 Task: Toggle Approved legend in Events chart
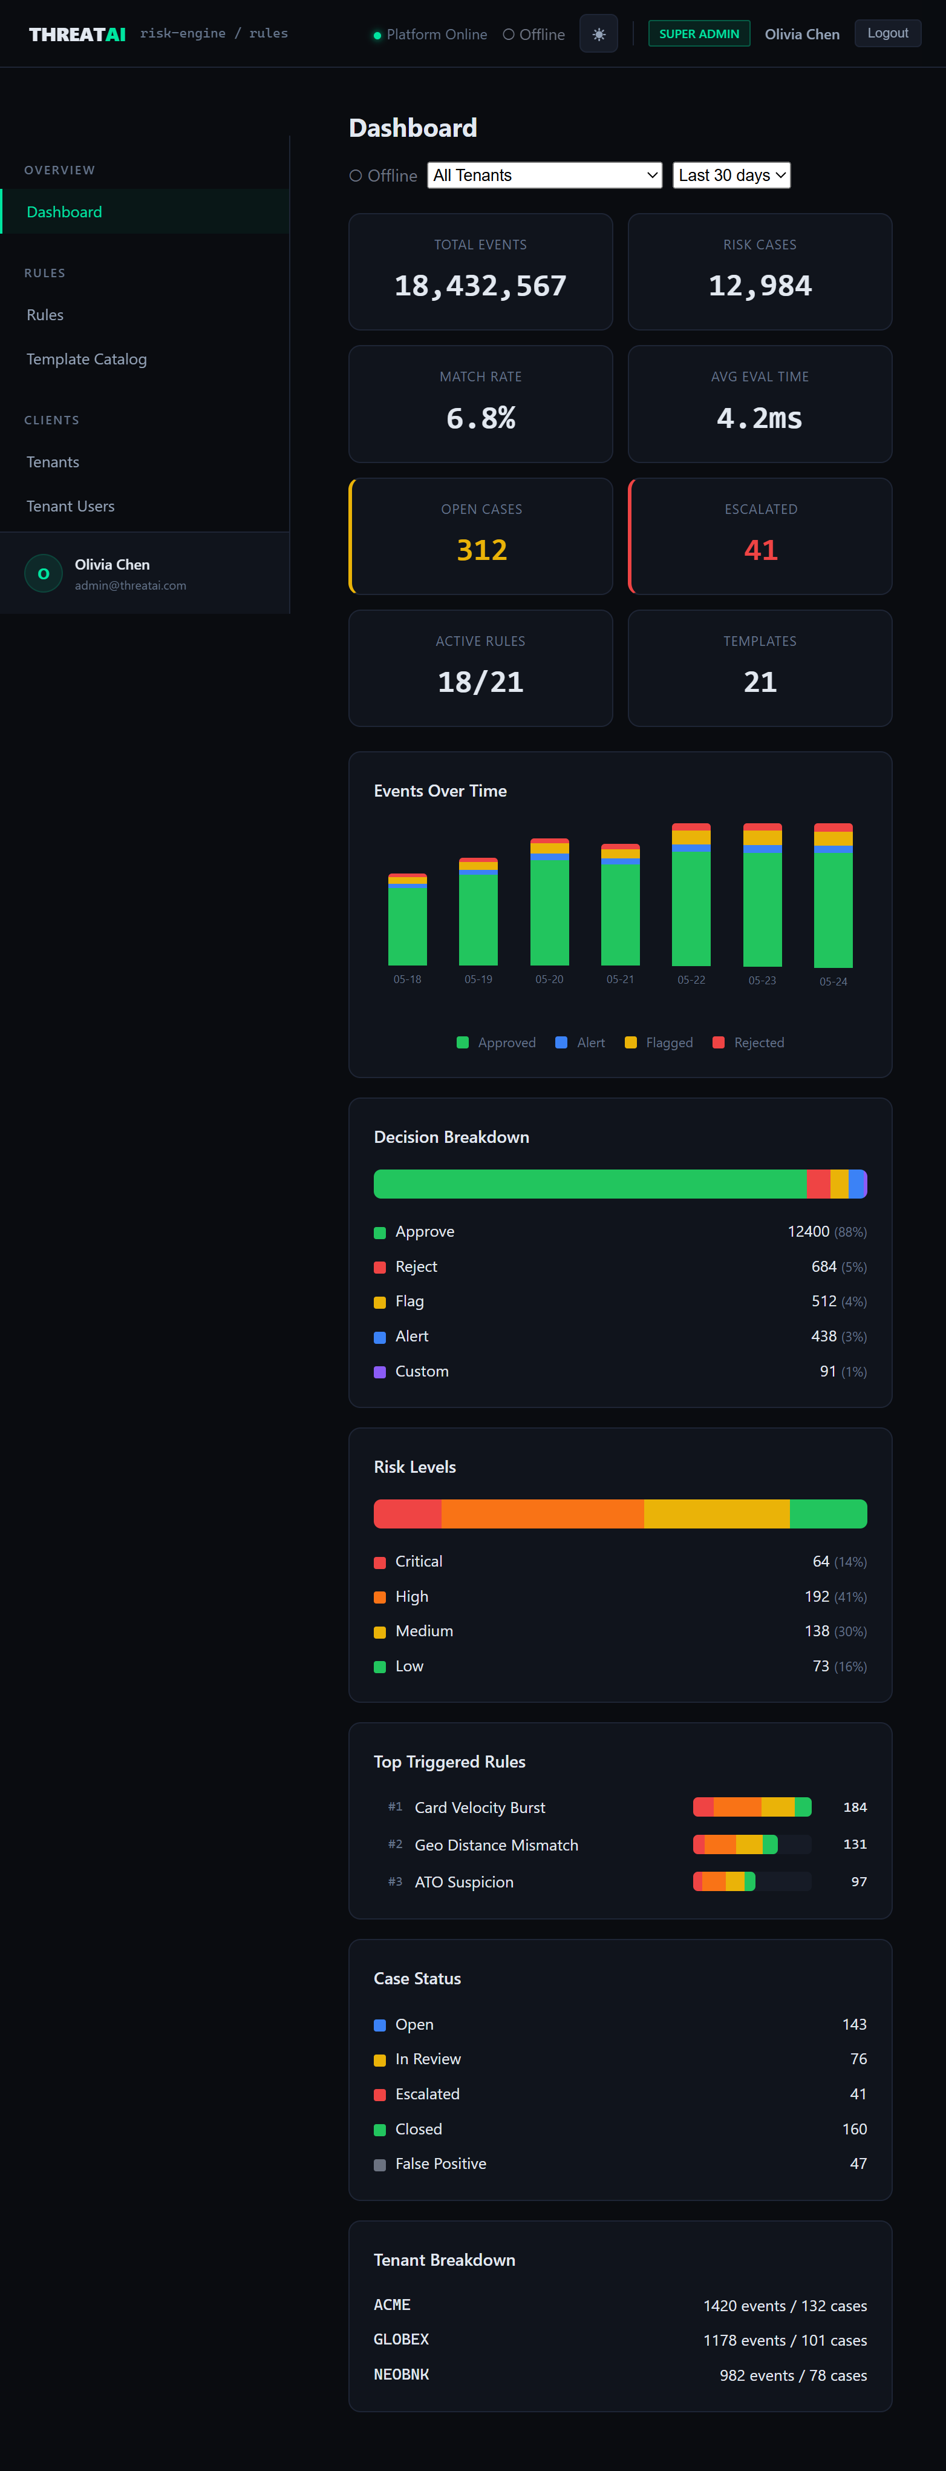pyautogui.click(x=495, y=1042)
